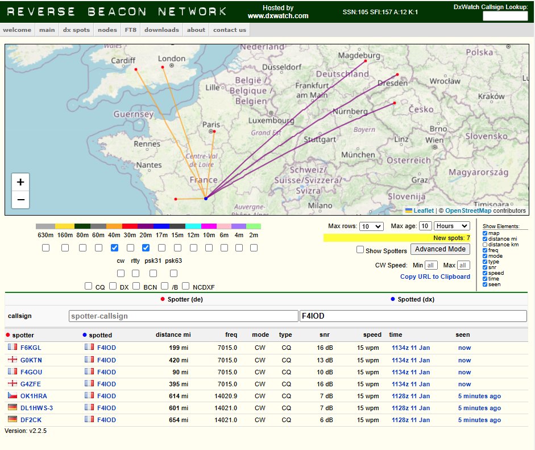Image resolution: width=535 pixels, height=450 pixels.
Task: Click the New spots: 7 yellow bar
Action: (397, 238)
